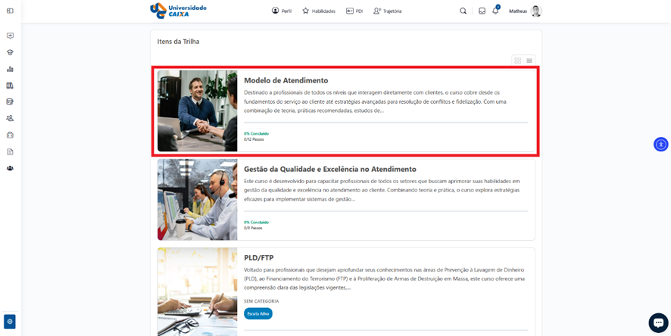Click the Gestão da Qualidade course thumbnail
671x336 pixels.
tap(197, 199)
